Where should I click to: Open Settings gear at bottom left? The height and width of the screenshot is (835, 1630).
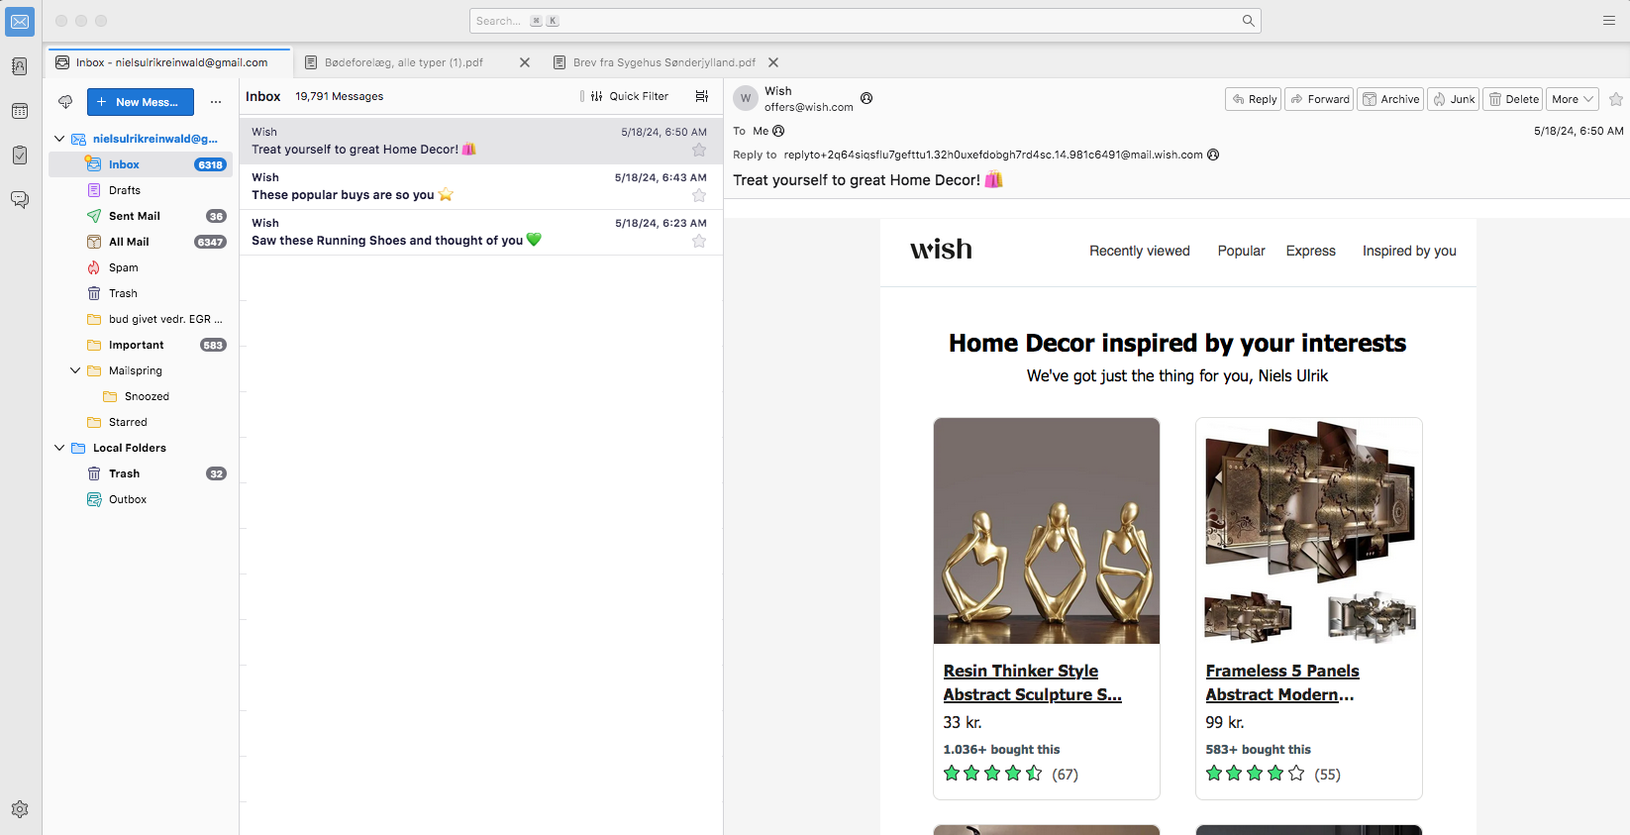pos(20,809)
